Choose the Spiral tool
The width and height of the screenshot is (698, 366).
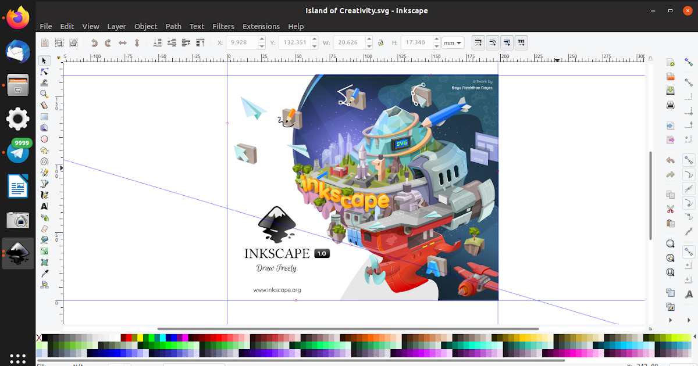(x=44, y=162)
